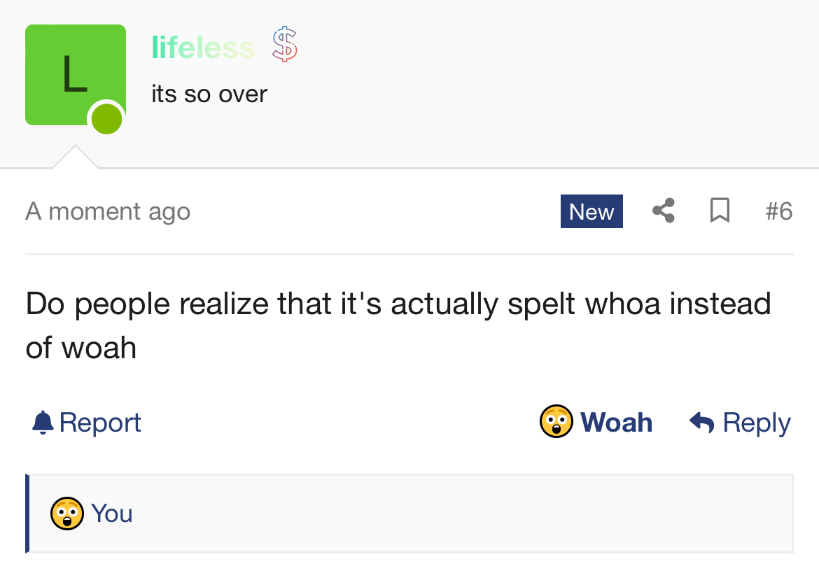Click the curved reply arrow icon
The height and width of the screenshot is (573, 819).
tap(701, 422)
